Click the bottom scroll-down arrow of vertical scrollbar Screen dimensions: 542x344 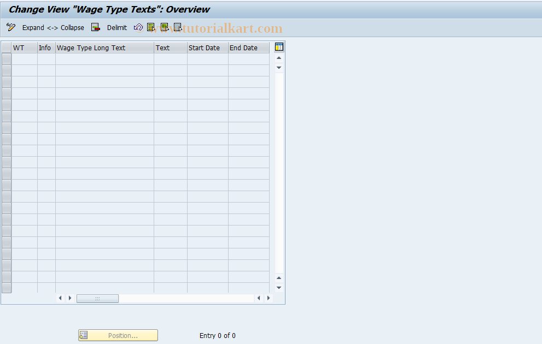click(279, 288)
